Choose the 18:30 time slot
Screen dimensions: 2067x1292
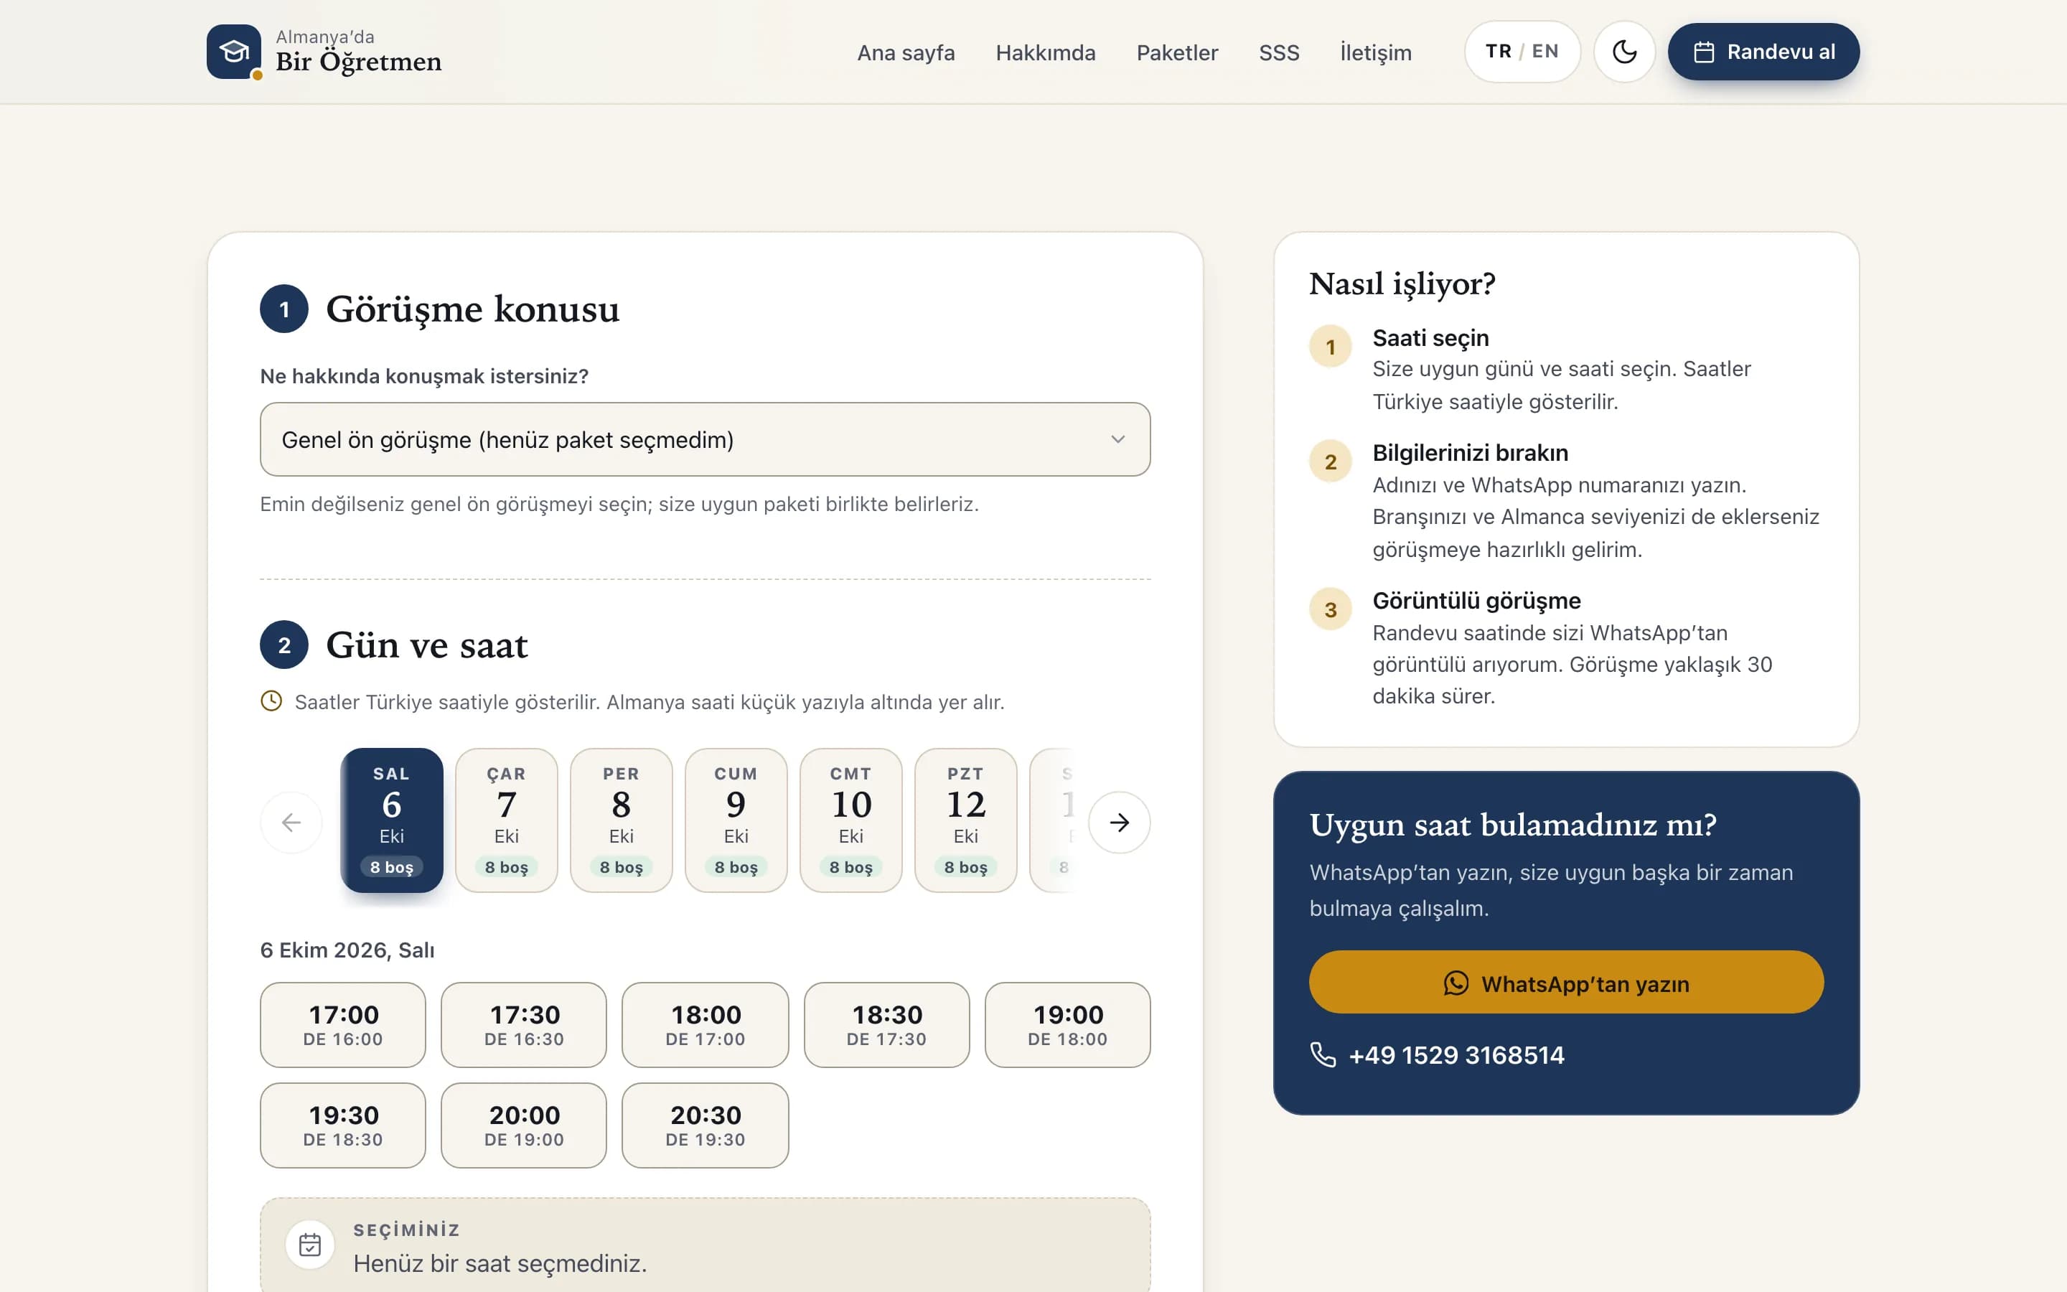pos(886,1024)
